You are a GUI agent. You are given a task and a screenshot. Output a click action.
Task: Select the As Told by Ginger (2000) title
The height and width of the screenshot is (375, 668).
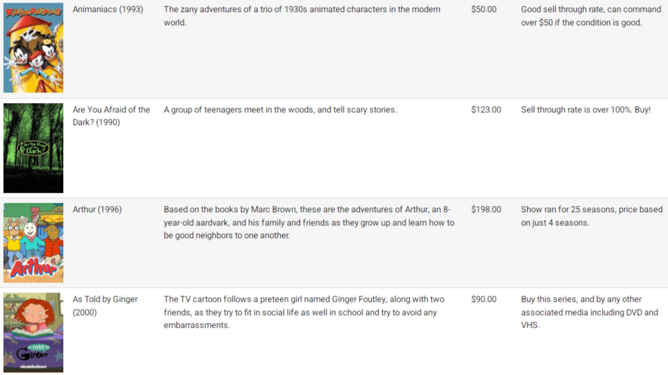[x=105, y=306]
